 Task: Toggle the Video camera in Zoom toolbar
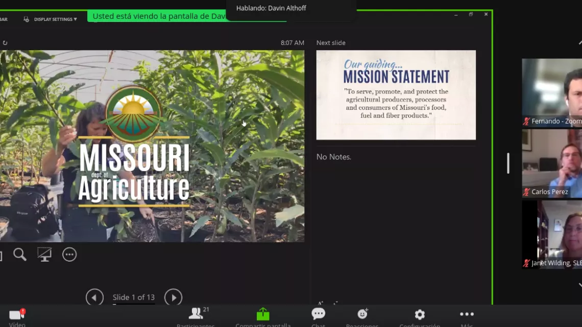(17, 316)
